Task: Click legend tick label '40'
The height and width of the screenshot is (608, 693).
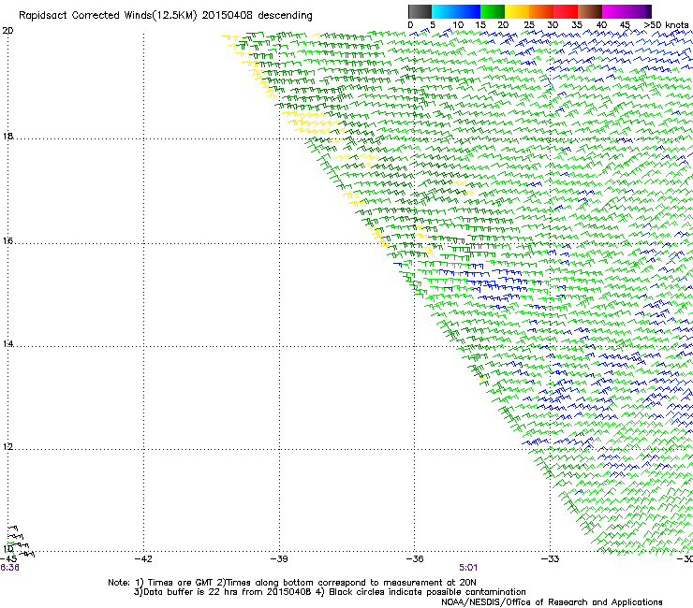Action: [x=601, y=25]
